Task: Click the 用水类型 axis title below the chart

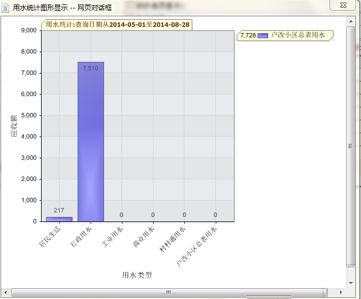Action: point(137,275)
